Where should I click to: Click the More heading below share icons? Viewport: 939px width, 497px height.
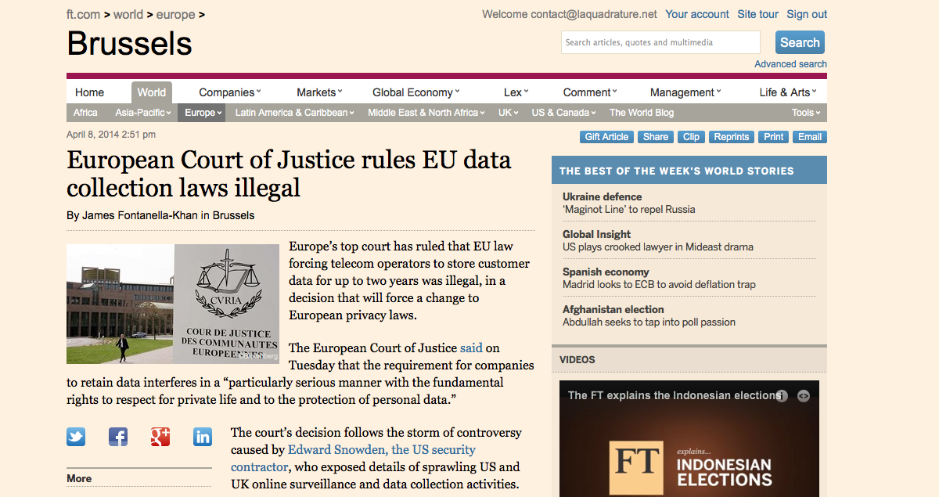[x=79, y=478]
